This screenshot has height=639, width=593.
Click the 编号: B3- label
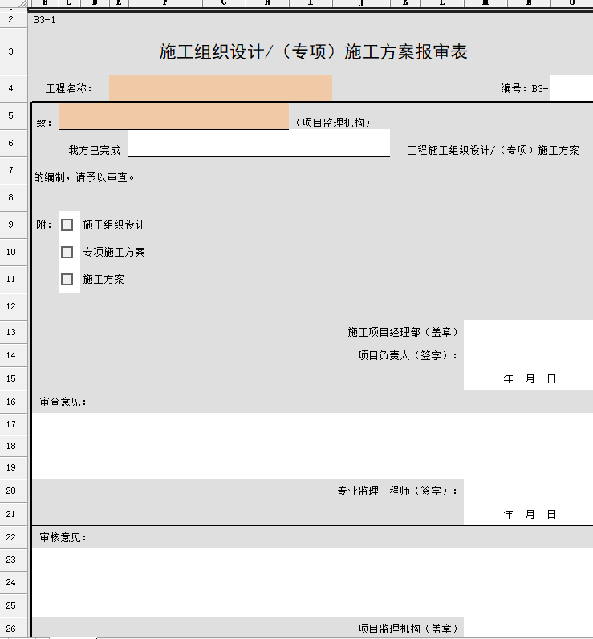click(x=524, y=88)
